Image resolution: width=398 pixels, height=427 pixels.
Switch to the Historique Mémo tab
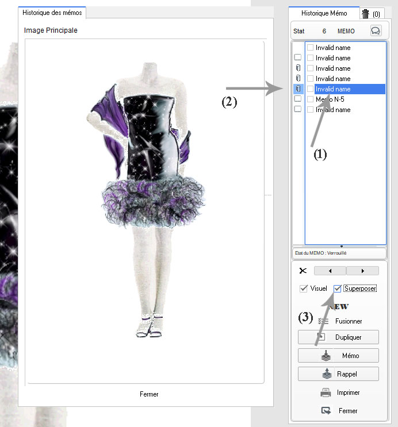(325, 13)
